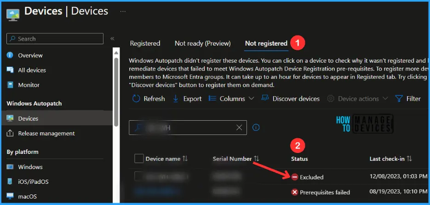Click the Excluded status icon
430x205 pixels.
294,177
